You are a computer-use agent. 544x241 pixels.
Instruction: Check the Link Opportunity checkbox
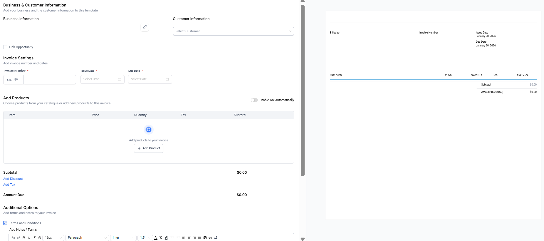pos(5,47)
